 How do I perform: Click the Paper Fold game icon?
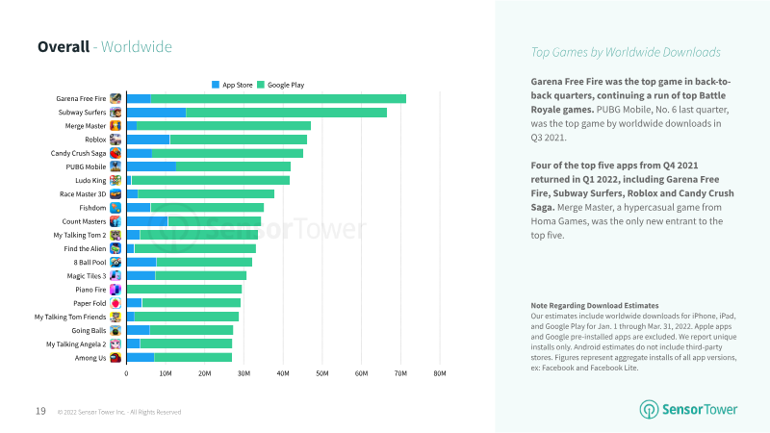115,303
